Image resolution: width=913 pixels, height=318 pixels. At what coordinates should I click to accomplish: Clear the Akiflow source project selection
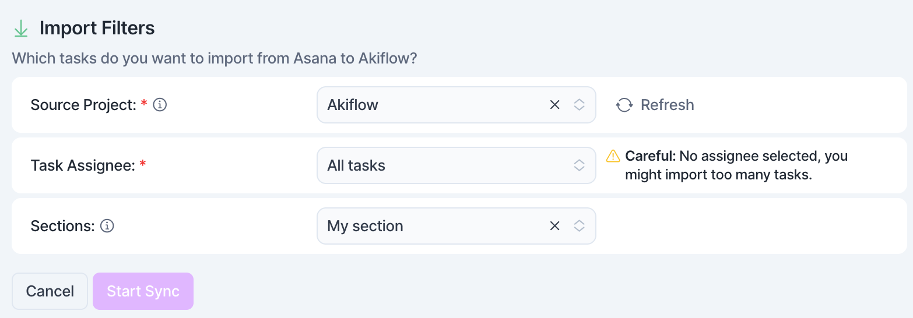click(x=555, y=105)
